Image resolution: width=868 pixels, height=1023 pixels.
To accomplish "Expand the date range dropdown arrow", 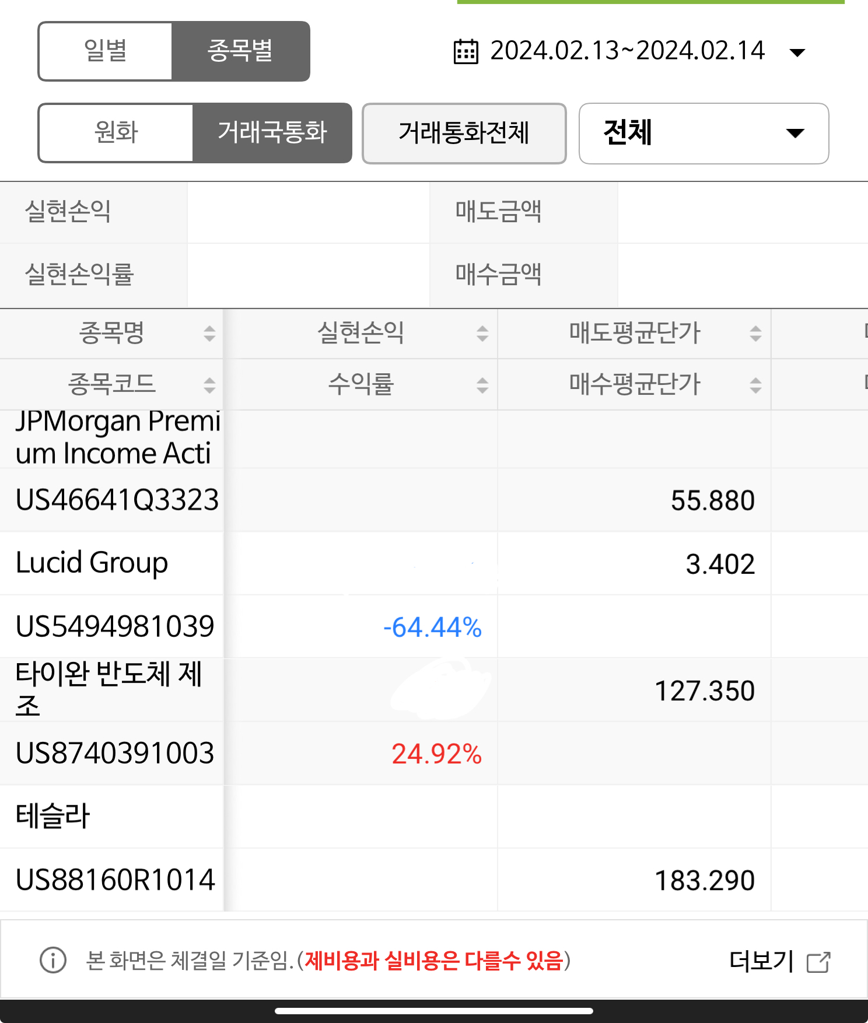I will coord(797,52).
